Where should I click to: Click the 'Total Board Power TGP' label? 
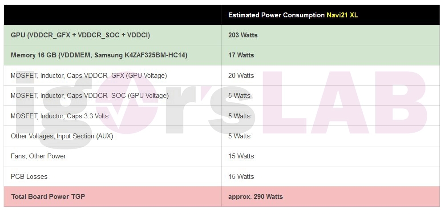pyautogui.click(x=48, y=197)
